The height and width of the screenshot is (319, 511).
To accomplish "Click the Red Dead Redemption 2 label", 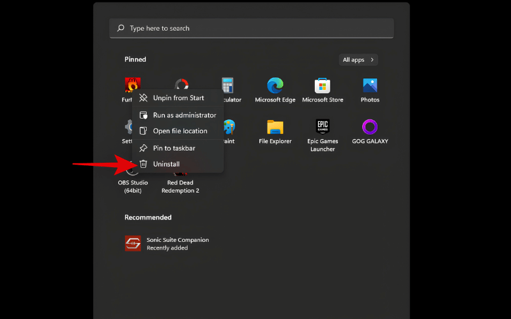I will [180, 186].
